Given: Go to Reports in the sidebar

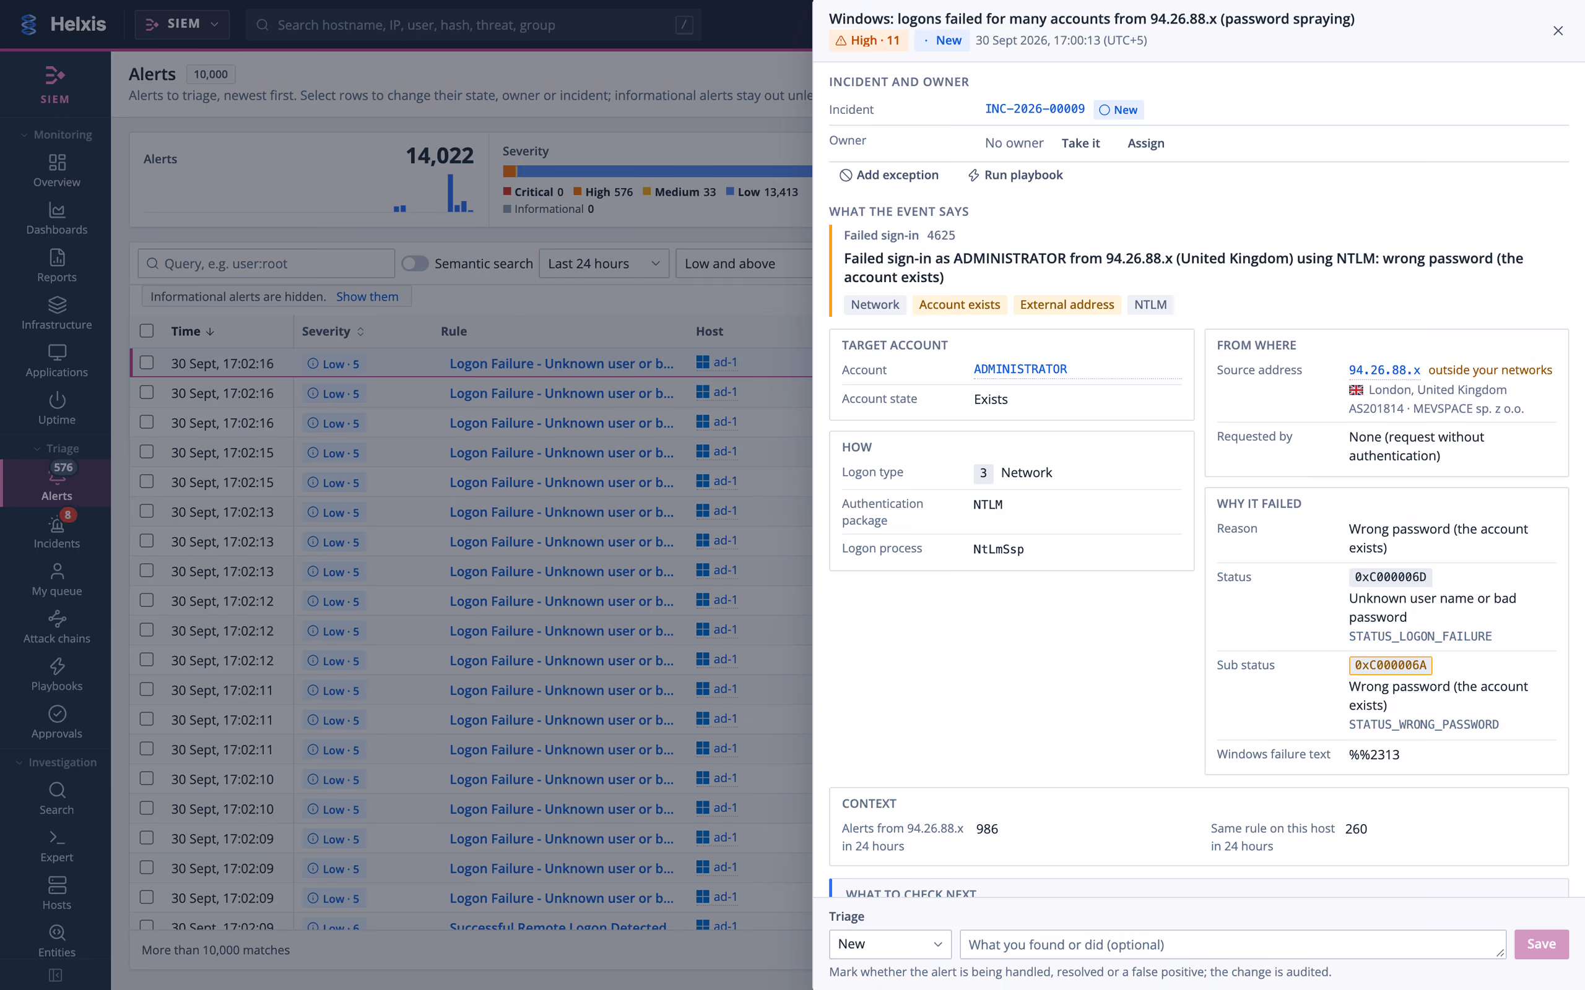Looking at the screenshot, I should click(x=57, y=266).
